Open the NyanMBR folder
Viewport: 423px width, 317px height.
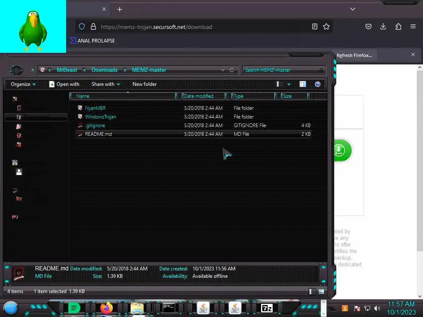click(x=95, y=108)
